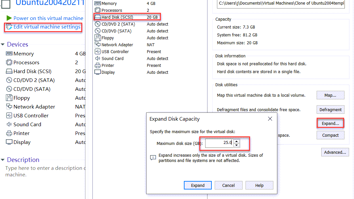354x199 pixels.
Task: Click Memory icon in settings hardware list
Action: tap(98, 3)
